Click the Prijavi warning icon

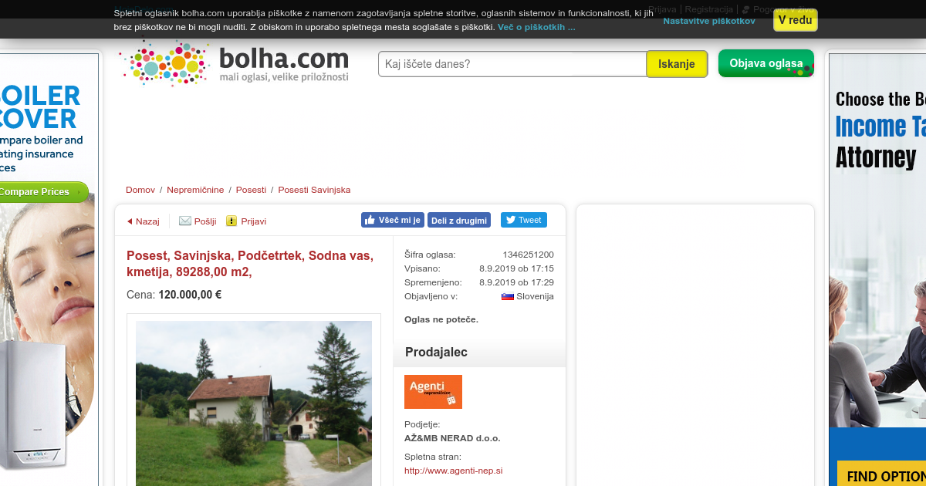(x=231, y=221)
